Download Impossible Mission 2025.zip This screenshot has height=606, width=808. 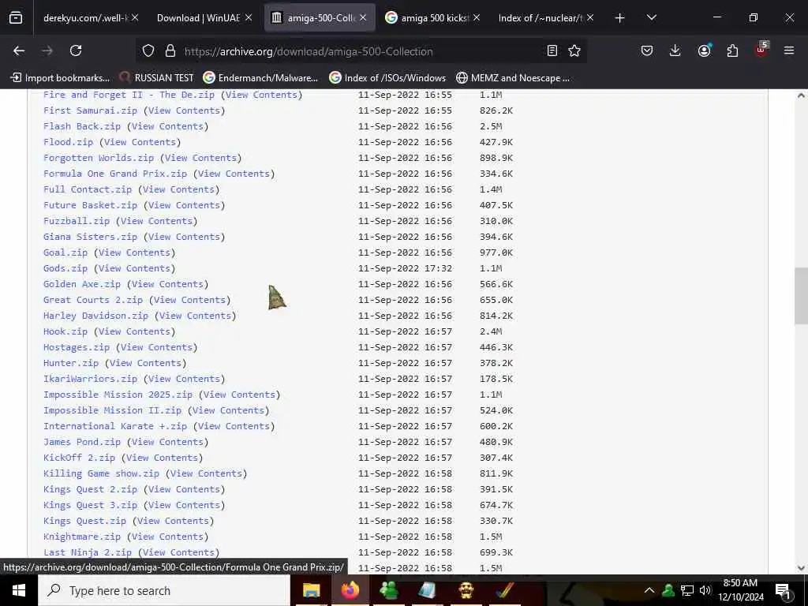(x=118, y=395)
